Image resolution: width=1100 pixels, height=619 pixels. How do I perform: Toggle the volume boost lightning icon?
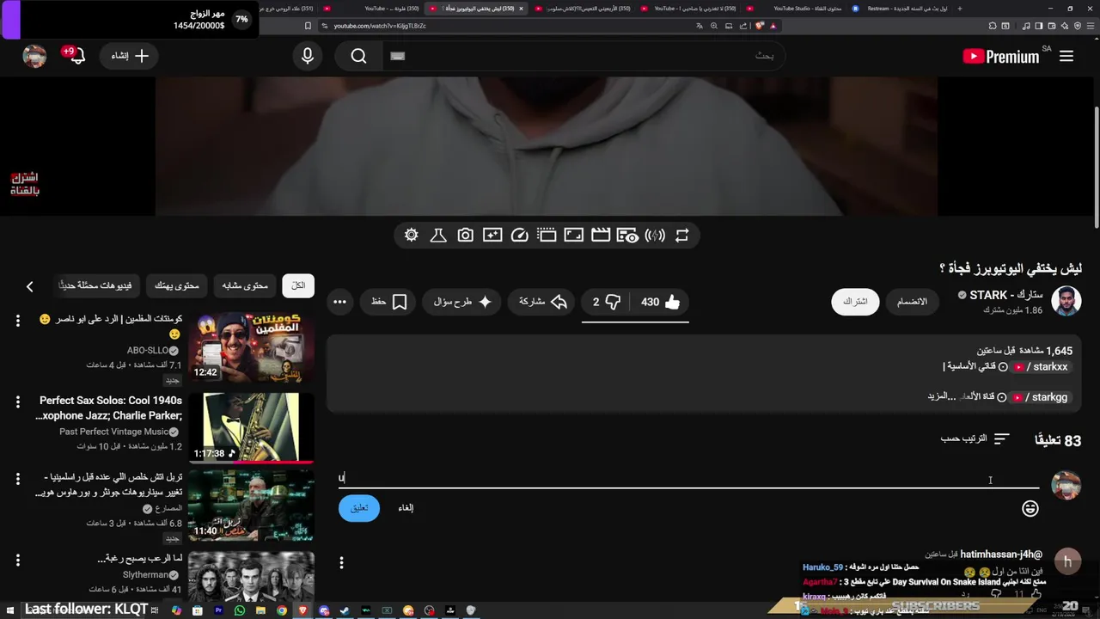[x=655, y=235]
